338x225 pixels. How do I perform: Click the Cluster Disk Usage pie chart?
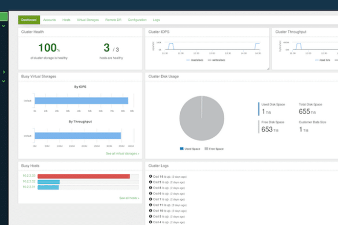(x=202, y=118)
